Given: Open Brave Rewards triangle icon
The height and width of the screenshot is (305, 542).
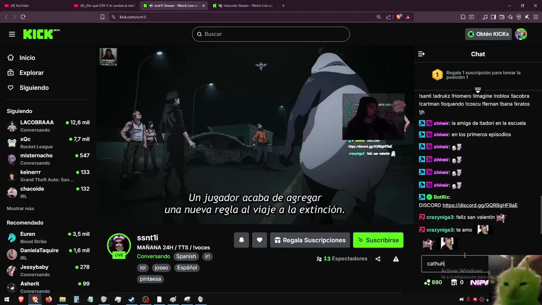Looking at the screenshot, I should coord(408,17).
